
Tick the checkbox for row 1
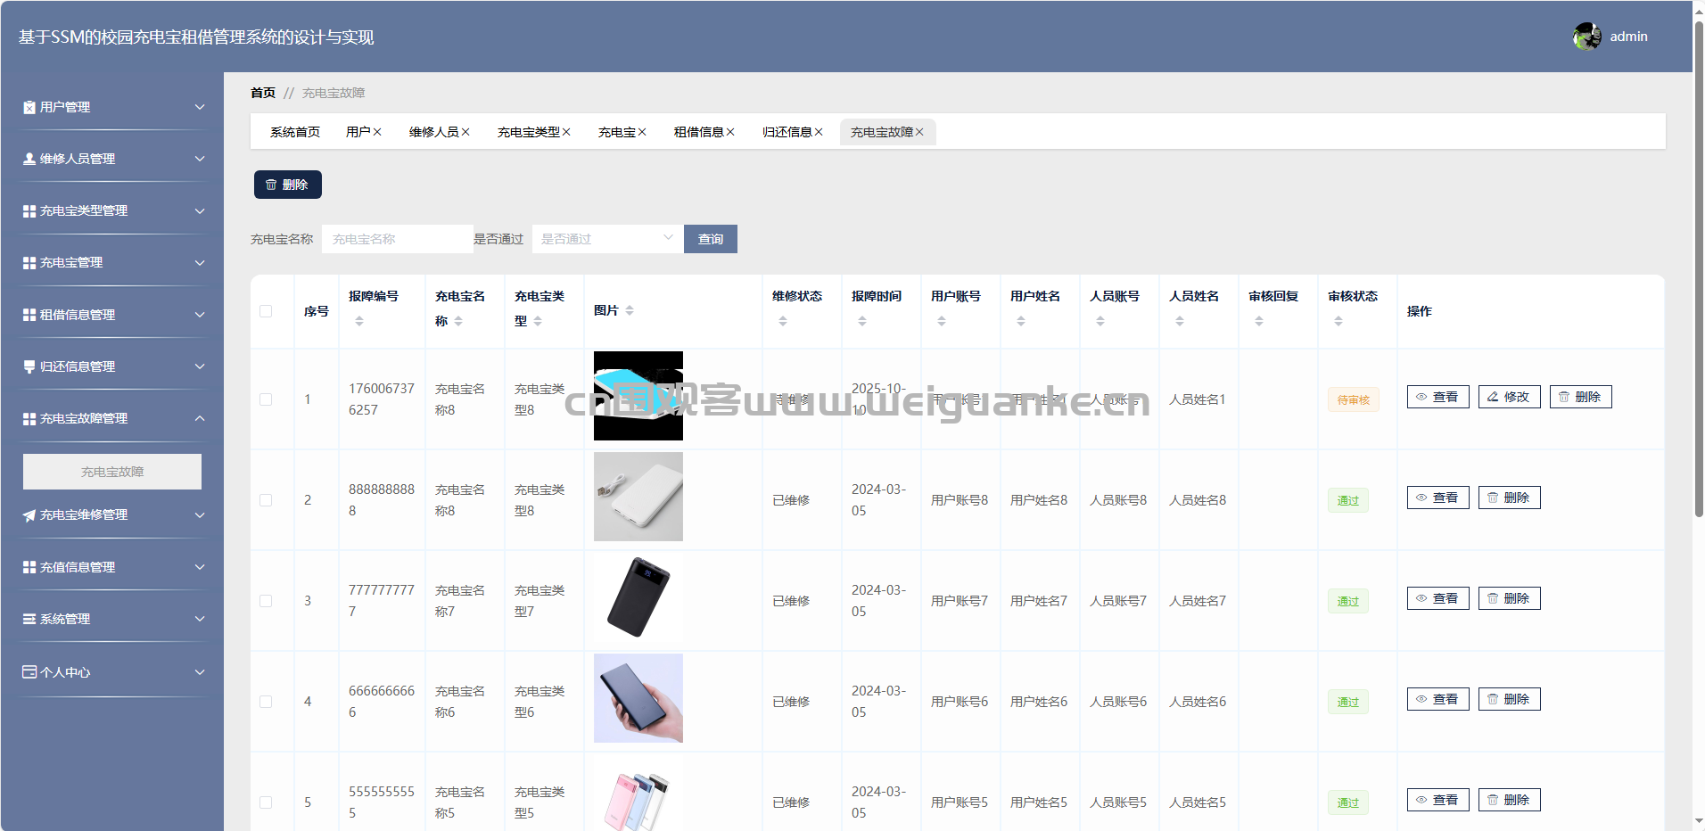pyautogui.click(x=266, y=399)
